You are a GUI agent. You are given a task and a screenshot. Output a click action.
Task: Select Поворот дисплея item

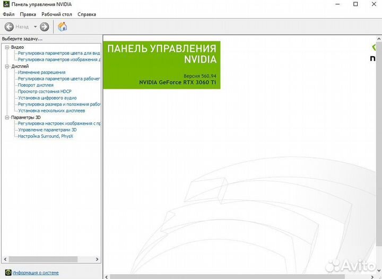tap(36, 85)
